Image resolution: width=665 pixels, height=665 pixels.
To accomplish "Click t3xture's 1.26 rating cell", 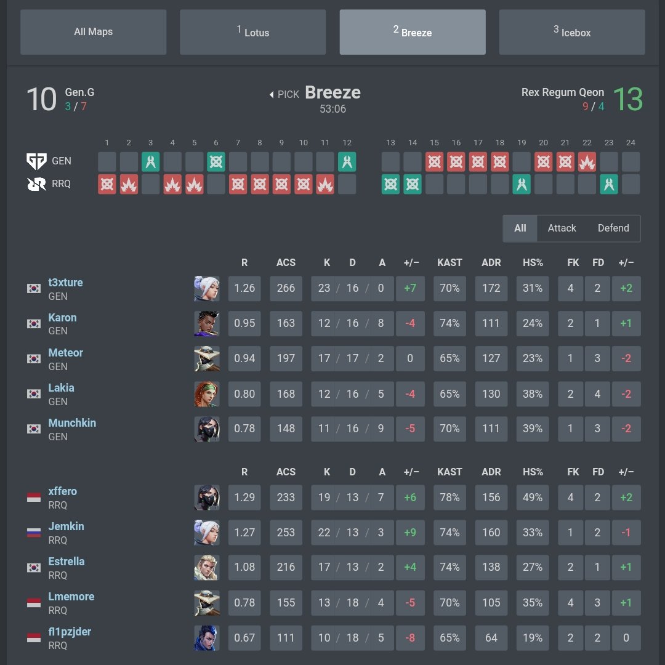I will [x=244, y=288].
